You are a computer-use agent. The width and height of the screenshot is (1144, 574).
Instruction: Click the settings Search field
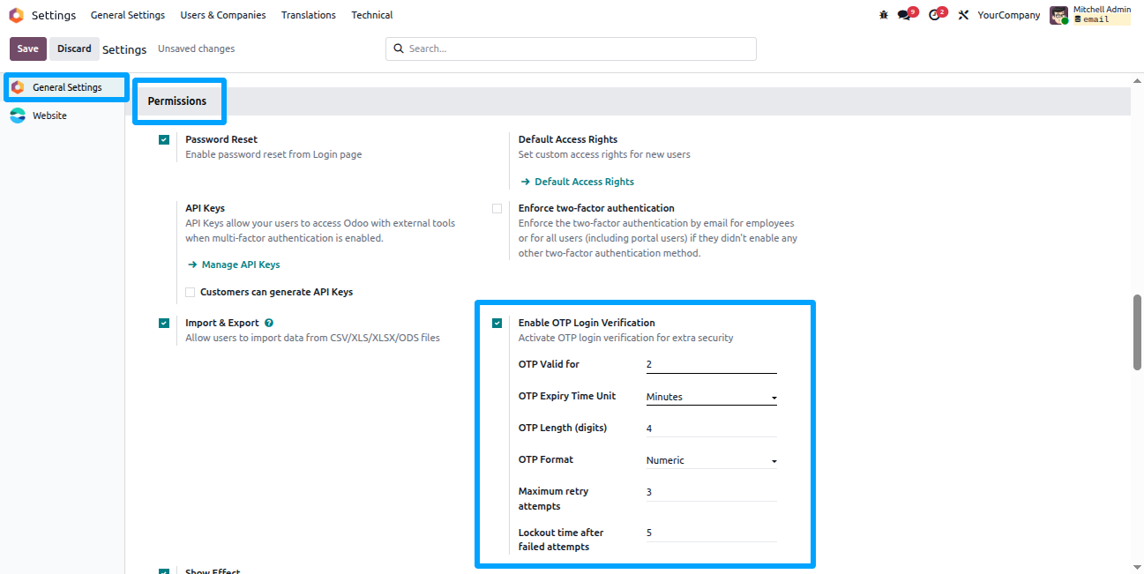coord(571,48)
